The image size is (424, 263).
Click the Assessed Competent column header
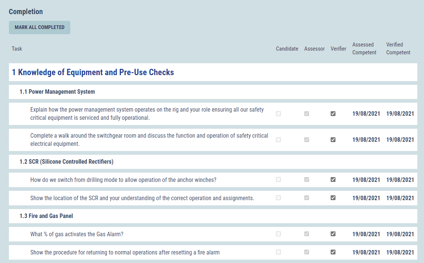(x=364, y=49)
